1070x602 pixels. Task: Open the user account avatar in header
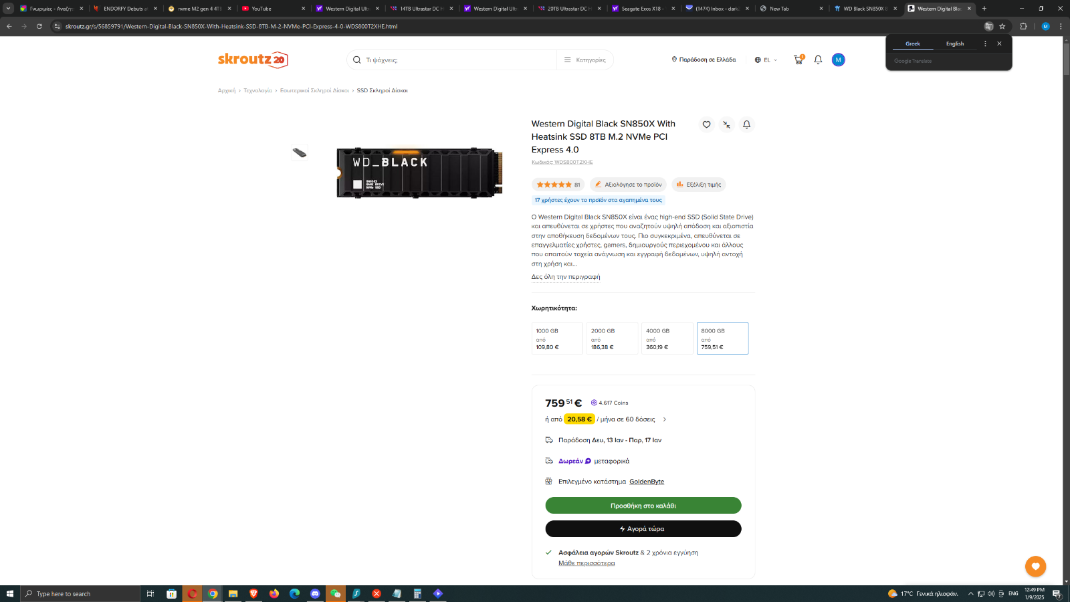tap(838, 60)
